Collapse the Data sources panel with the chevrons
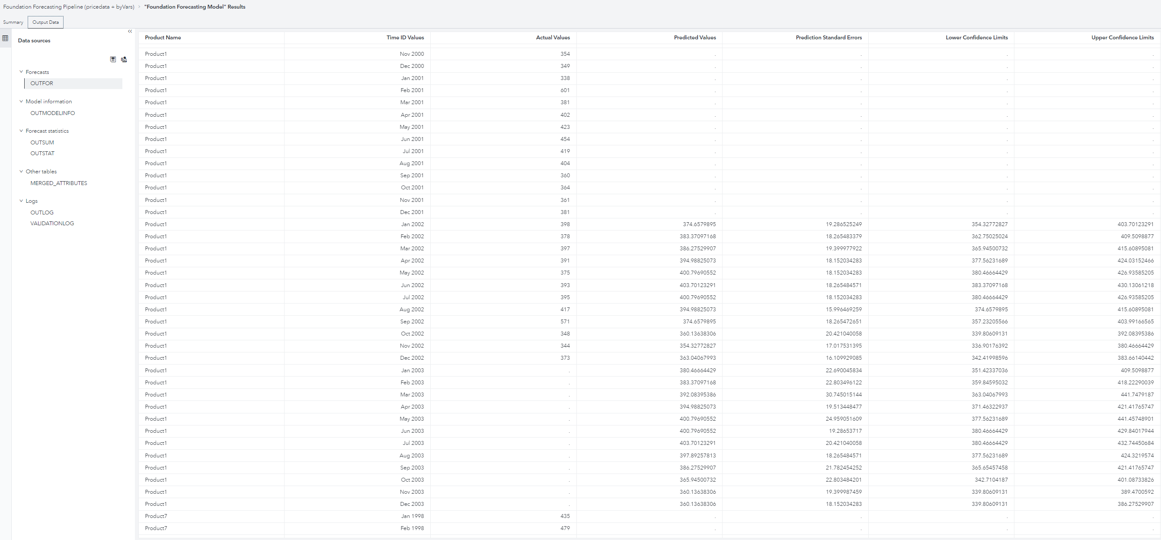The height and width of the screenshot is (540, 1161). pyautogui.click(x=130, y=31)
